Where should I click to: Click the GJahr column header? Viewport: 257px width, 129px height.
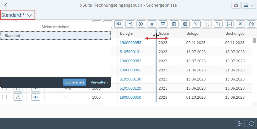click(170, 34)
